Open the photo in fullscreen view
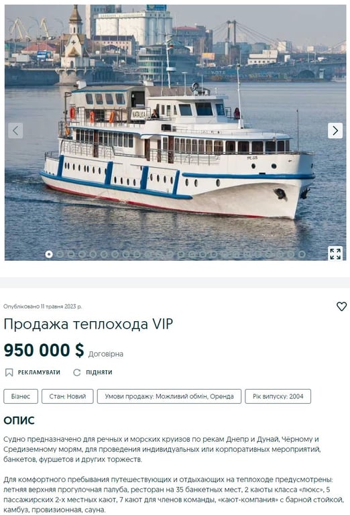 pos(335,253)
